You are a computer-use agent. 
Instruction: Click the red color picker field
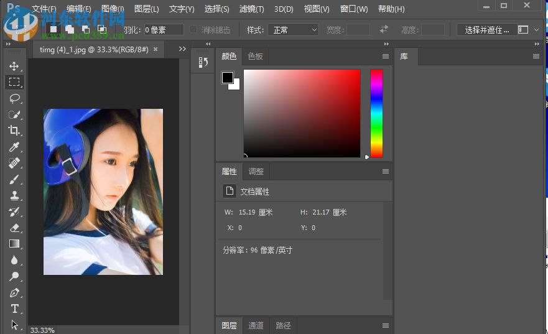pos(302,114)
